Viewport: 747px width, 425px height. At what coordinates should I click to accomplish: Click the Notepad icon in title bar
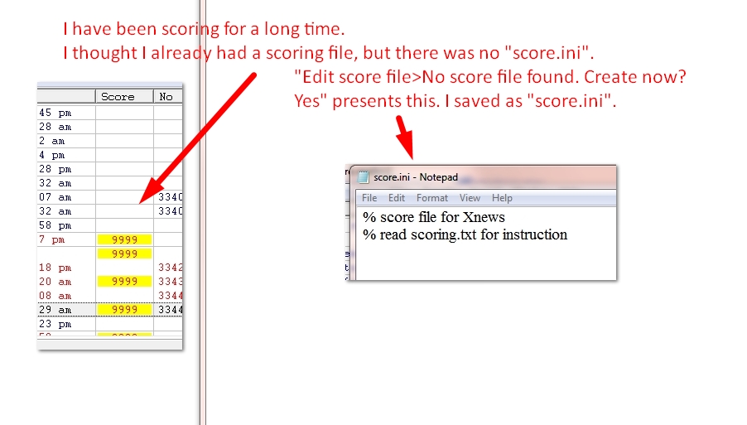pos(364,177)
